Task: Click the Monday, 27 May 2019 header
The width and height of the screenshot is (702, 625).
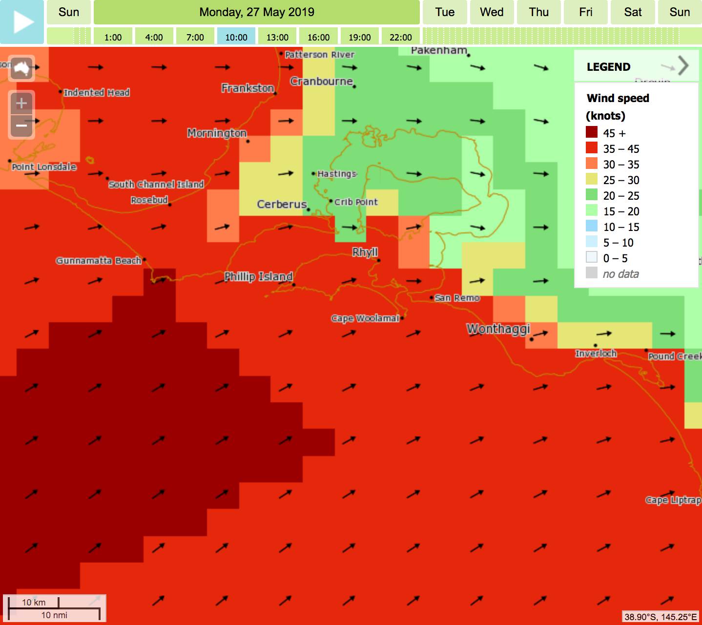Action: point(257,12)
